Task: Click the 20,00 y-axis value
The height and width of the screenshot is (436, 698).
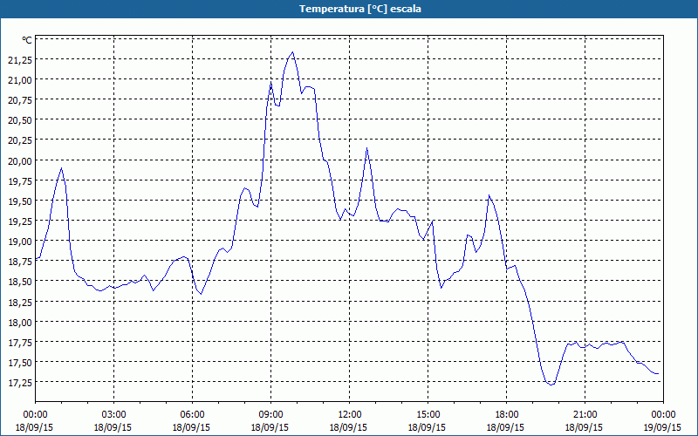Action: (x=20, y=161)
